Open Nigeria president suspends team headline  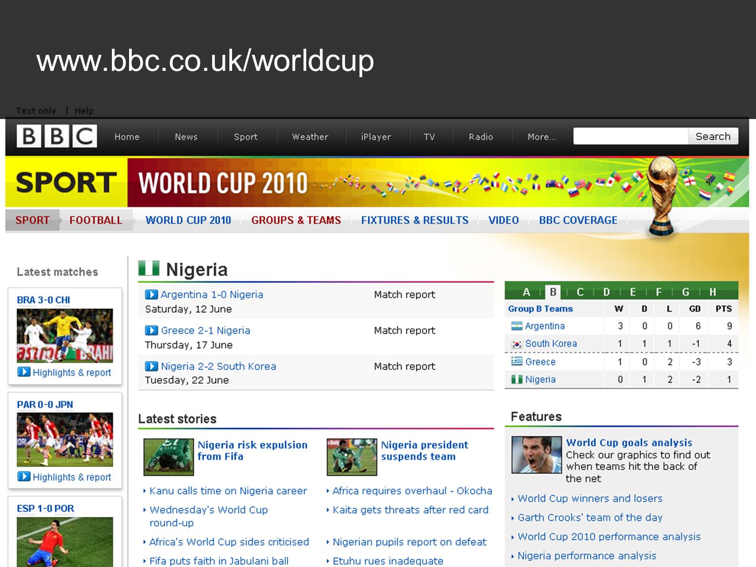tap(424, 451)
